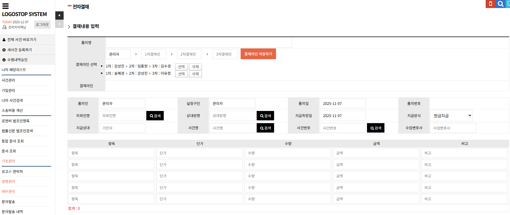
Task: Go to 수행내역승인 in sidebar
Action: (x=17, y=60)
